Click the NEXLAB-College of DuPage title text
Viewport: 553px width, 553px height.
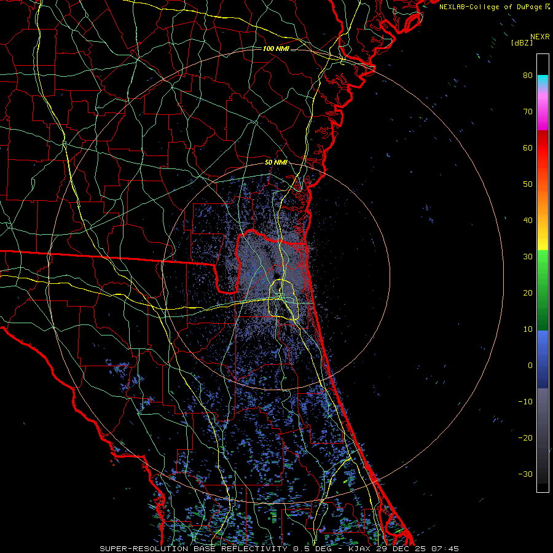tap(492, 7)
